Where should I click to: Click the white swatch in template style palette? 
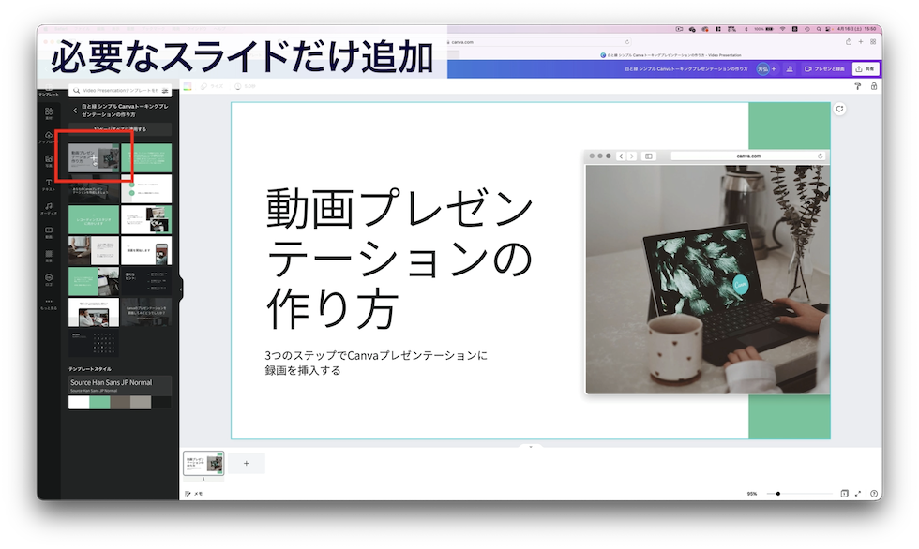(x=79, y=402)
